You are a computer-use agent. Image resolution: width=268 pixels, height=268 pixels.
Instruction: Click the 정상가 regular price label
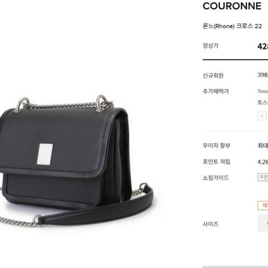tap(210, 46)
